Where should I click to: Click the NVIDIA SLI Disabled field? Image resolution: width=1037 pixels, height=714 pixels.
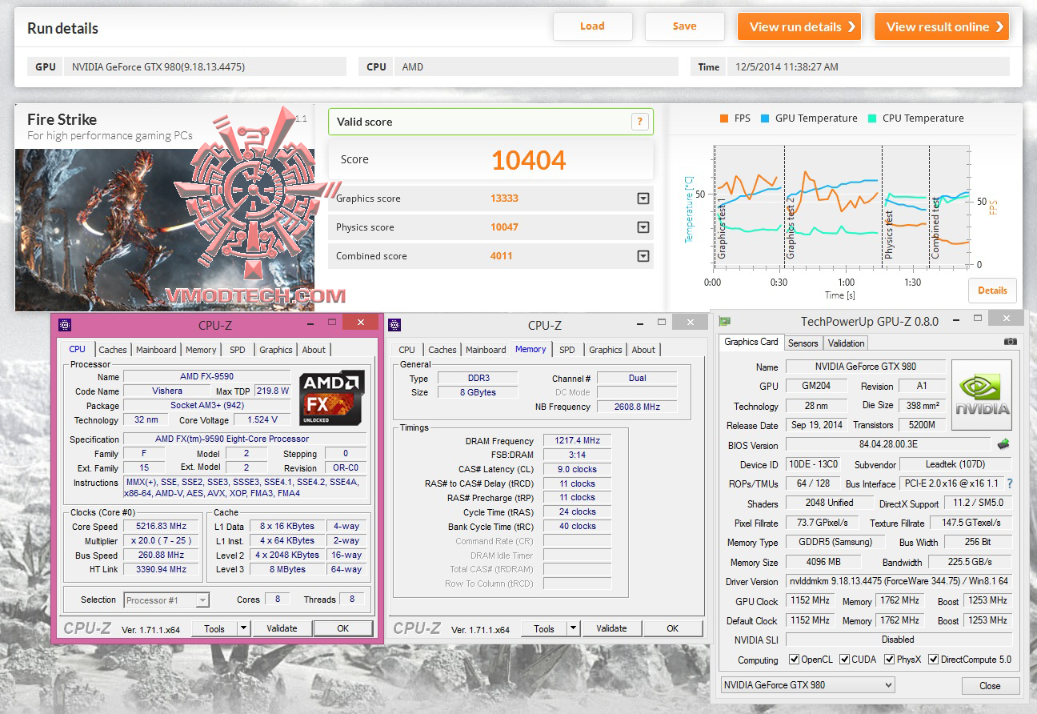tap(899, 640)
